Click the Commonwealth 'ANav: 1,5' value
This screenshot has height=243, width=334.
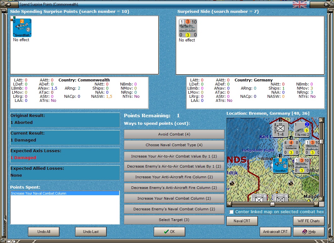54,88
